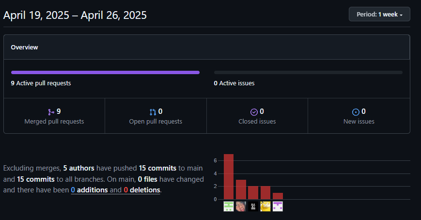The width and height of the screenshot is (421, 220).
Task: Click the gray active issues progress bar
Action: pos(308,72)
